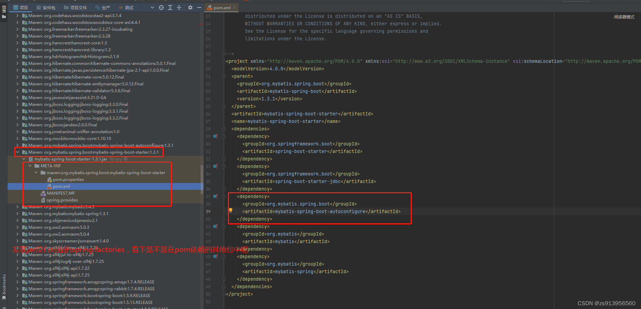This screenshot has width=641, height=309.
Task: Click library icon of objenesis:2.1 row
Action: (x=25, y=221)
